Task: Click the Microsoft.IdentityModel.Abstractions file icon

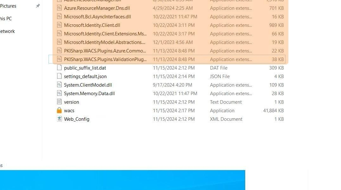Action: pos(59,42)
